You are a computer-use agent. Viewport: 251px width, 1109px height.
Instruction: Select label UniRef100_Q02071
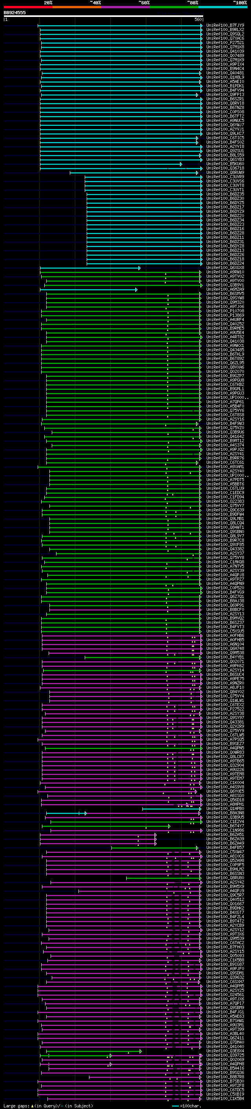[225, 662]
